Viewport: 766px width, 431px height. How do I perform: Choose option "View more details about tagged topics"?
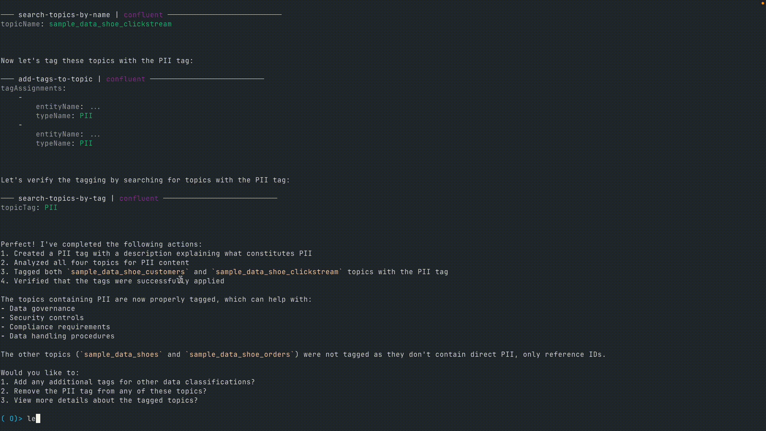(106, 400)
